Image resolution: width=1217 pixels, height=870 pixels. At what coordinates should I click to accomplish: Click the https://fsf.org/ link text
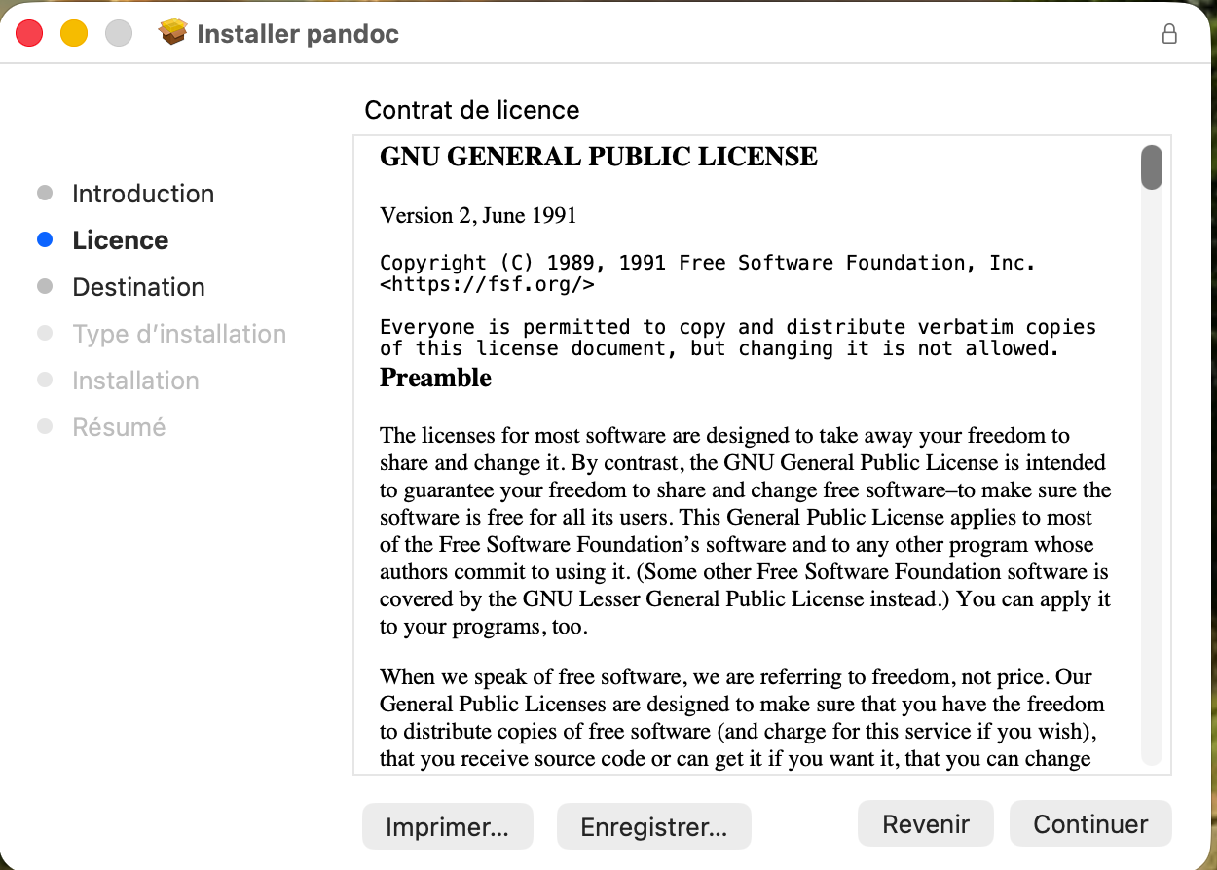point(487,285)
